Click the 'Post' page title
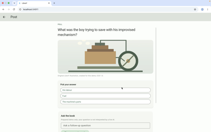The image size is (211, 132). [14, 17]
